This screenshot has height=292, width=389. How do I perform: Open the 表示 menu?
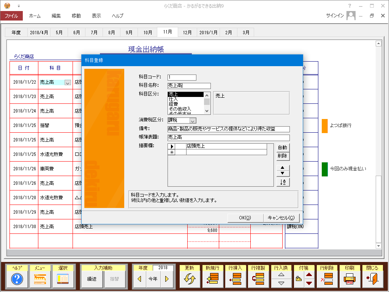(x=96, y=16)
